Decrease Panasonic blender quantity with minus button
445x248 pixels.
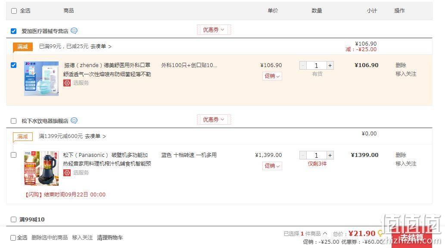pyautogui.click(x=303, y=155)
